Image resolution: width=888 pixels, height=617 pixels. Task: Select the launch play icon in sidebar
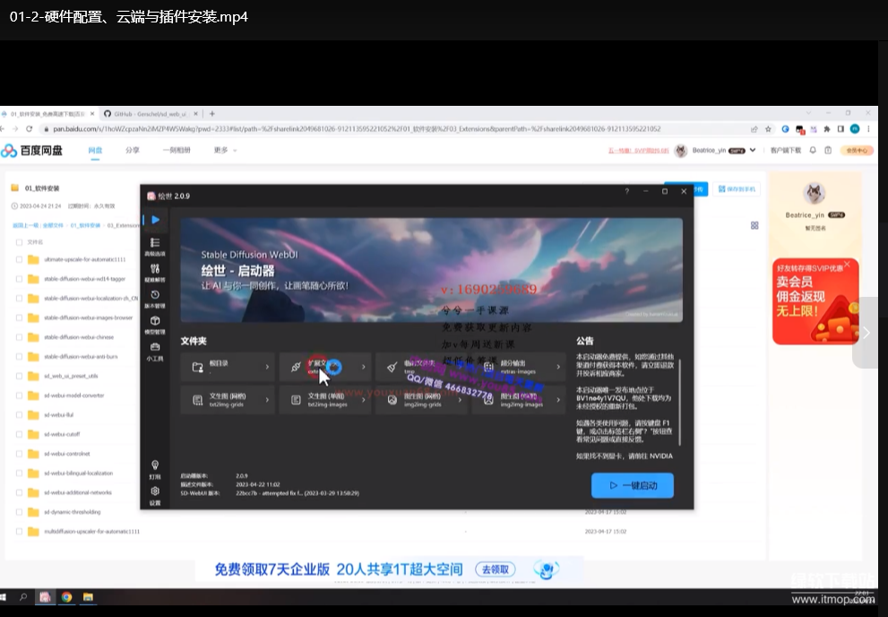pyautogui.click(x=155, y=220)
